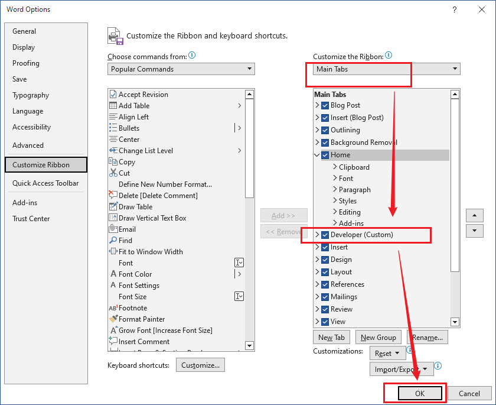Select the Define New Number Format item
This screenshot has height=405, width=496.
coord(176,184)
